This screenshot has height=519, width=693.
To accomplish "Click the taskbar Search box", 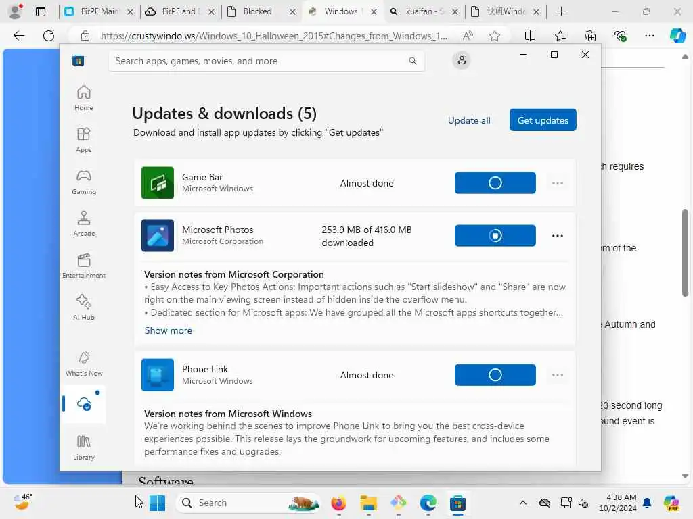I will click(248, 503).
